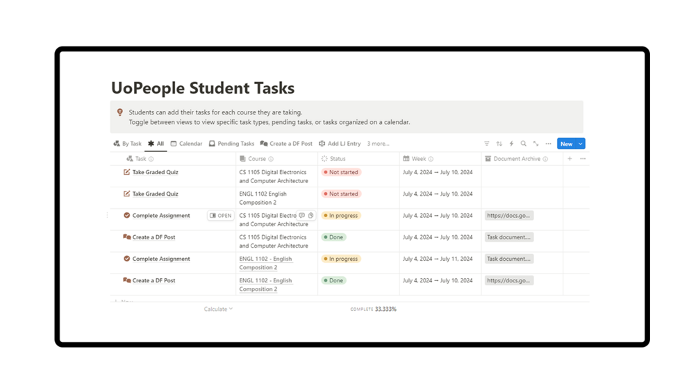Open the Pending Tasks view
The width and height of the screenshot is (698, 392).
tap(231, 144)
